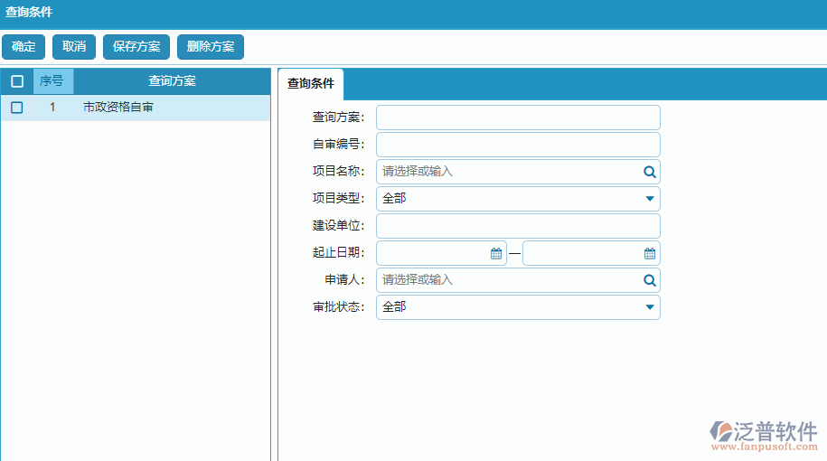Screen dimensions: 827x461
Task: Click the 查询方案 column header
Action: (172, 81)
